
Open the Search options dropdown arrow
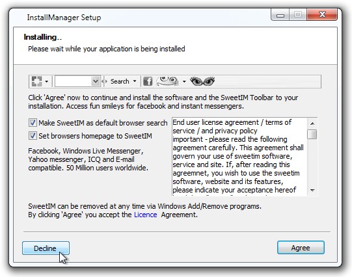[x=135, y=81]
